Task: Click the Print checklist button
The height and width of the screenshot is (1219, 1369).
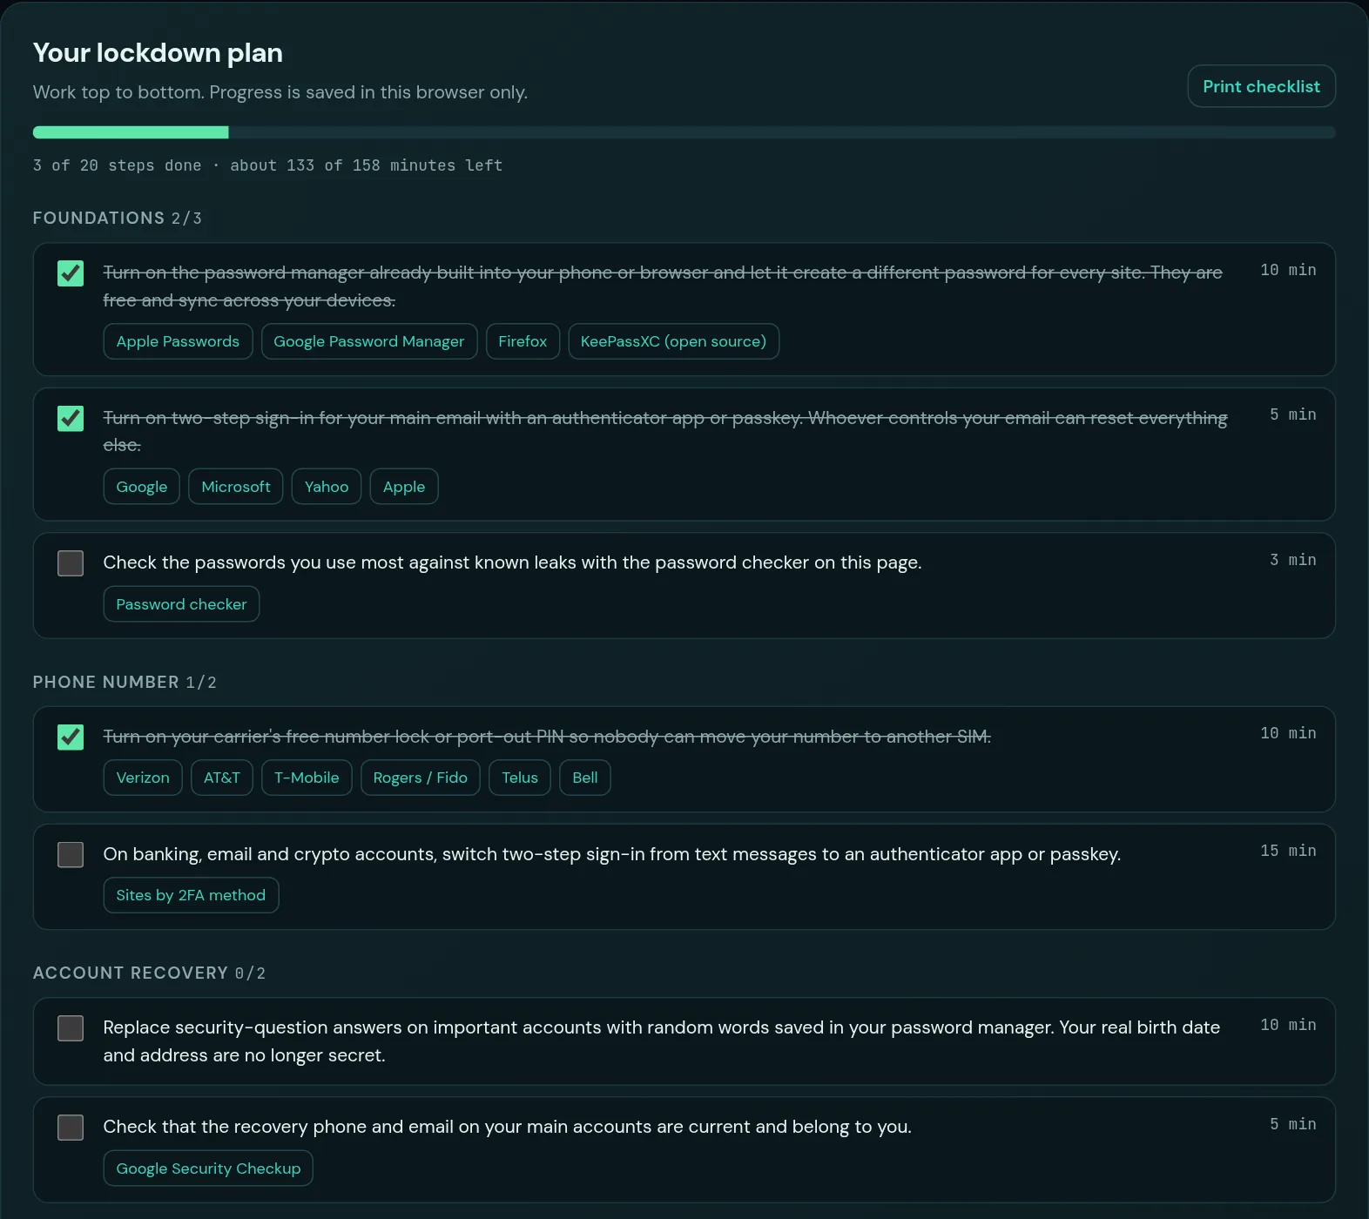Action: click(x=1261, y=86)
